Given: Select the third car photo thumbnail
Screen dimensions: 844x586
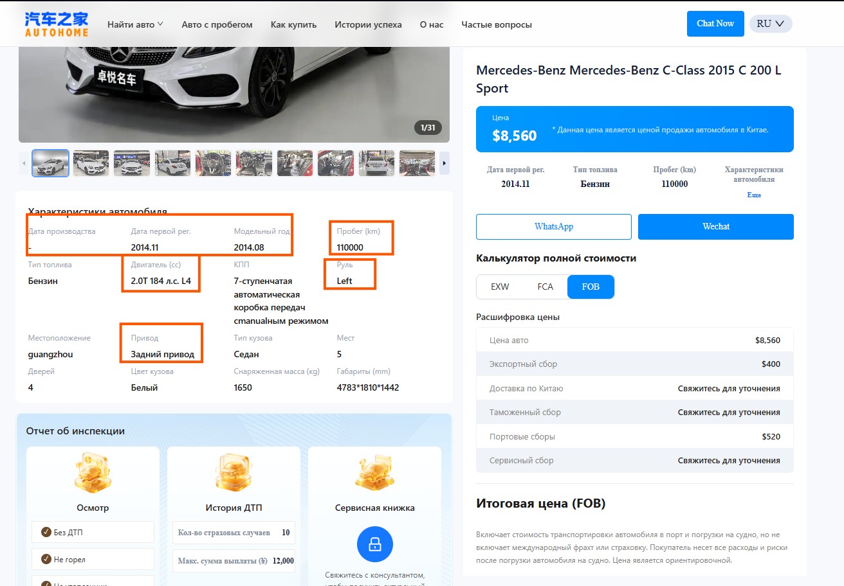Looking at the screenshot, I should (x=132, y=163).
